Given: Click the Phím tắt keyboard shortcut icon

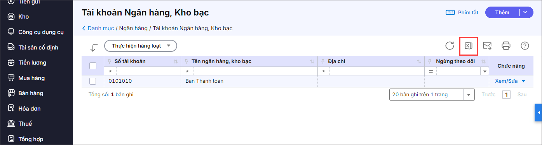Looking at the screenshot, I should [x=450, y=12].
